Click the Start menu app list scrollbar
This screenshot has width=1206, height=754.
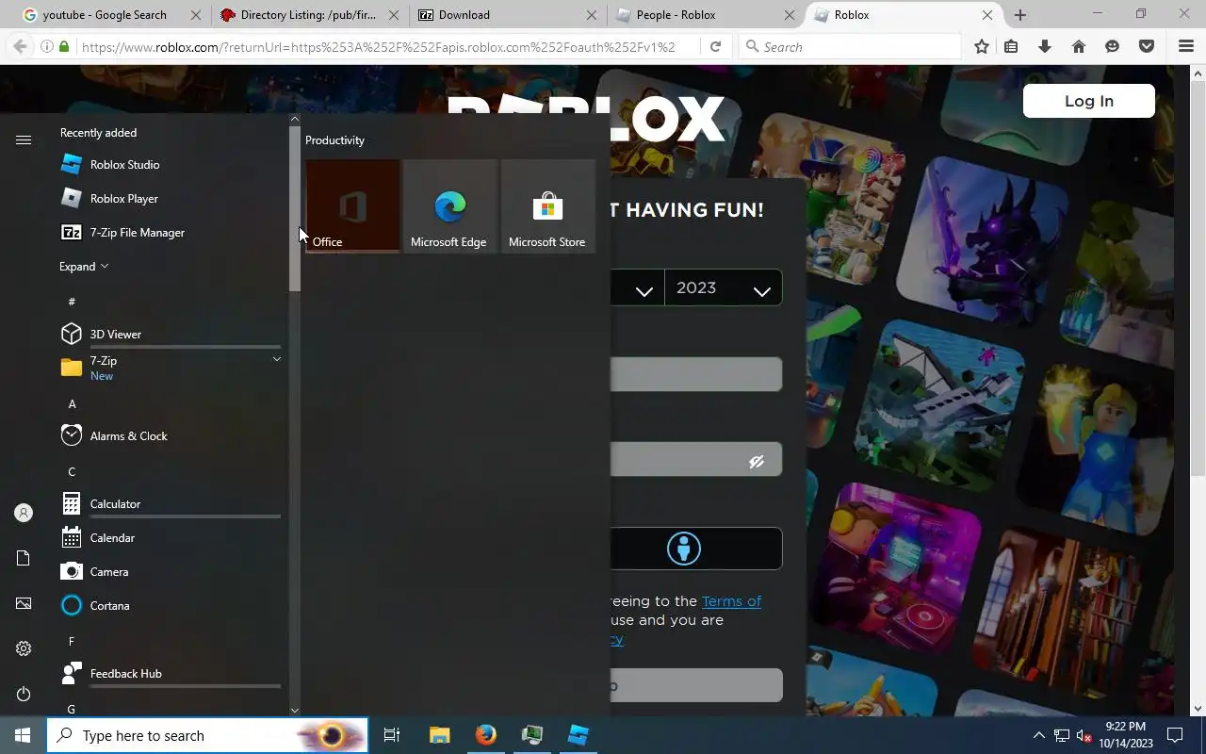click(x=295, y=209)
